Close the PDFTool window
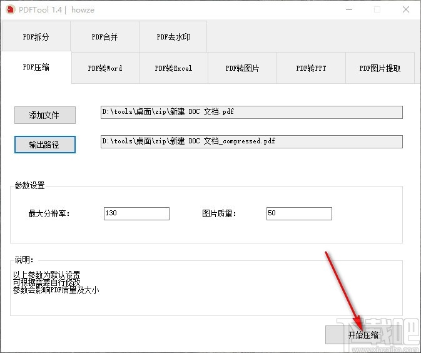 (406, 9)
